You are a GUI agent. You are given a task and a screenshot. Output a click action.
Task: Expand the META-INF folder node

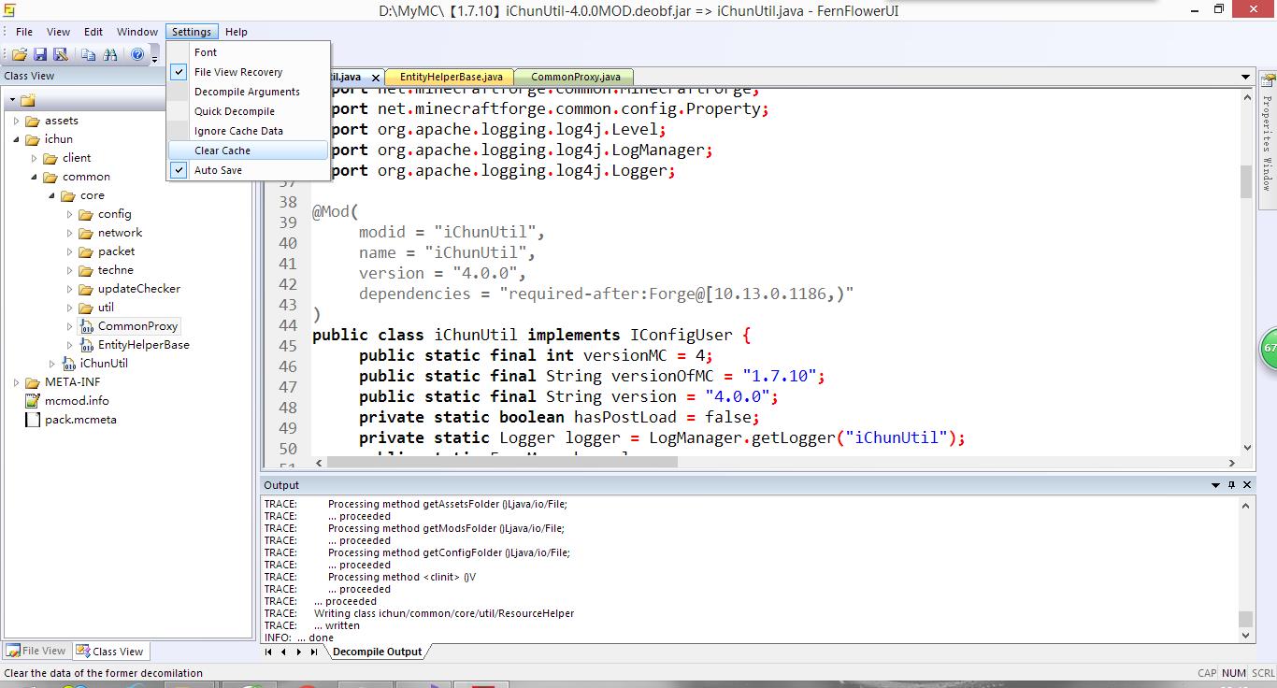coord(17,382)
